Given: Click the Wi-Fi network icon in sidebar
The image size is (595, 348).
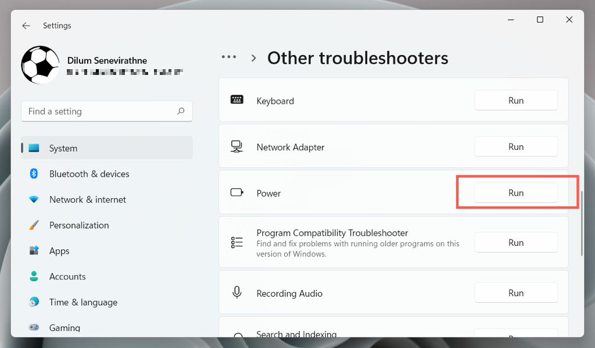Looking at the screenshot, I should [x=34, y=199].
